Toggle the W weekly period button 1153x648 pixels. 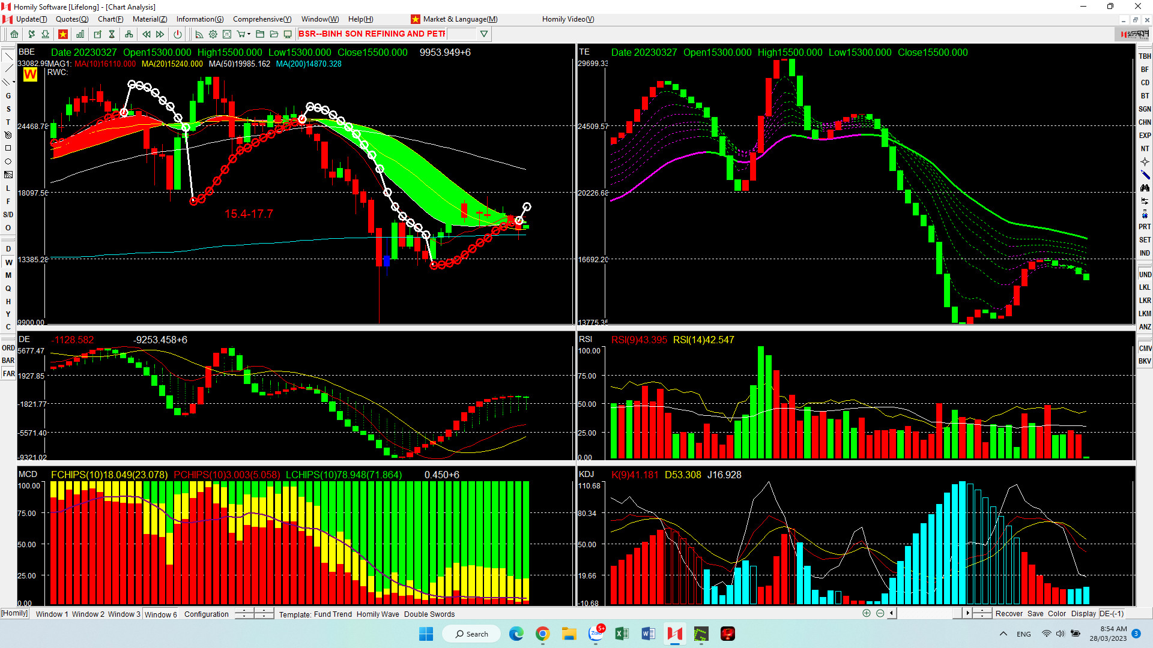8,262
